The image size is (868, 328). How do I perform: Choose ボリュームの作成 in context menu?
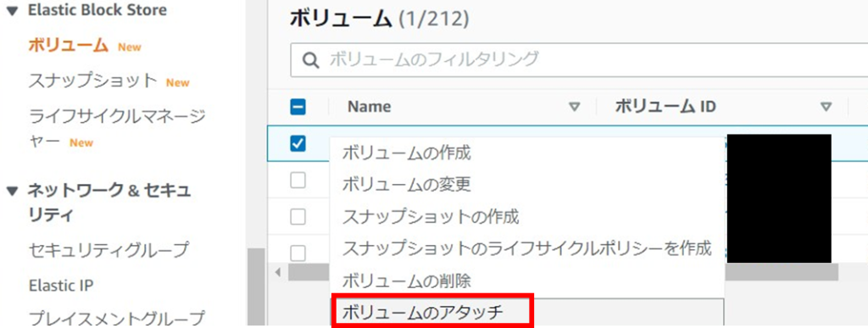coord(406,153)
